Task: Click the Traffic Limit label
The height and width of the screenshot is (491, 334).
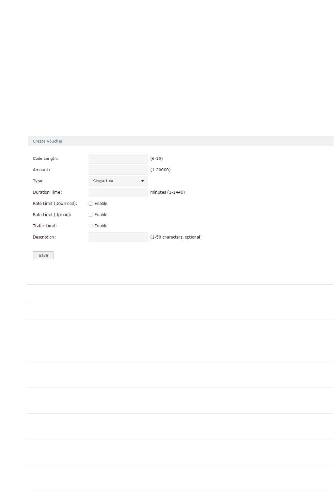Action: 45,226
